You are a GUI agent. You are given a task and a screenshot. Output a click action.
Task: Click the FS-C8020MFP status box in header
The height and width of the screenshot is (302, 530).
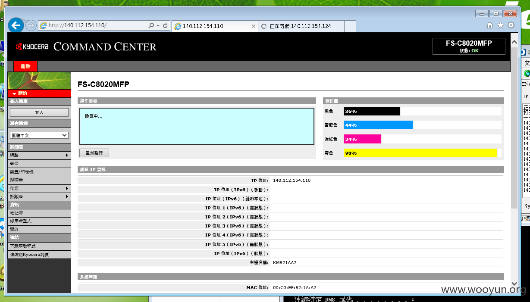click(469, 46)
